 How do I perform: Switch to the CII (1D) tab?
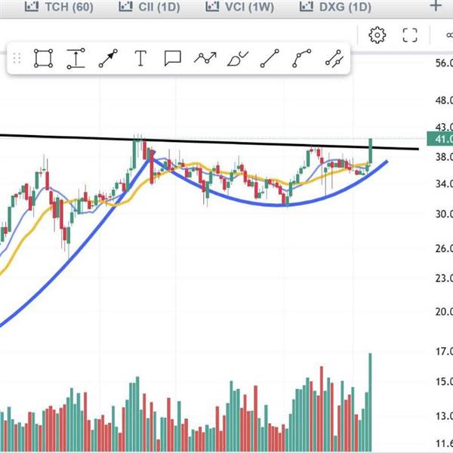(x=149, y=7)
